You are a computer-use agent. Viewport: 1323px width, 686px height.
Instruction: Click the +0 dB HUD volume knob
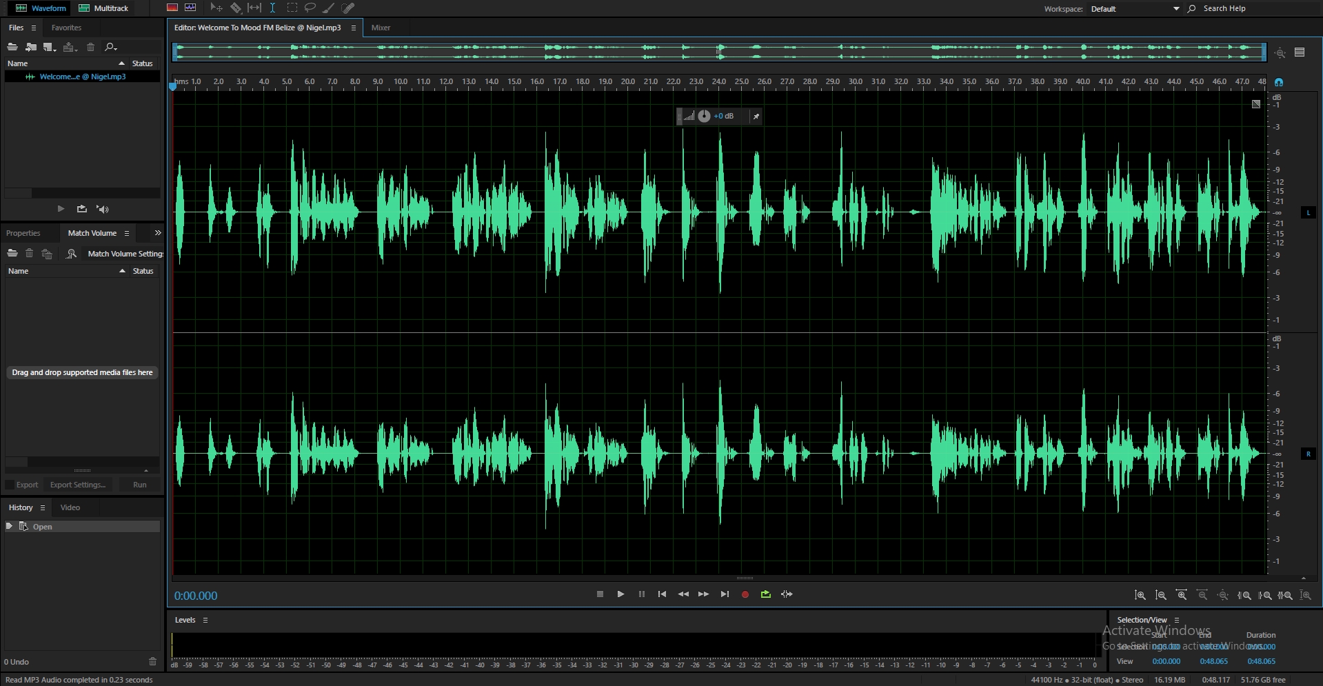point(704,116)
